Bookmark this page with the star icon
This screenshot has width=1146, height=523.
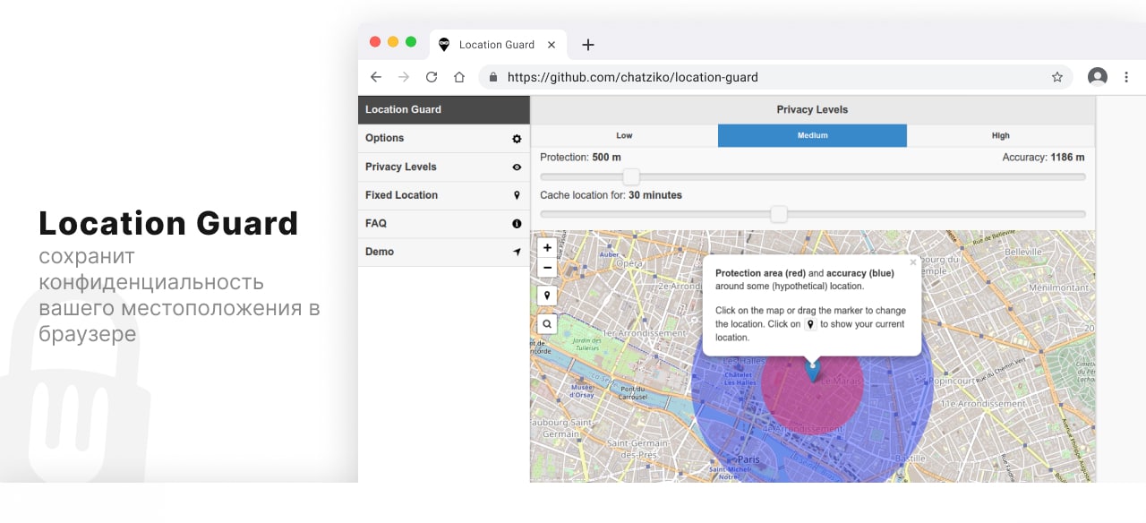1057,77
